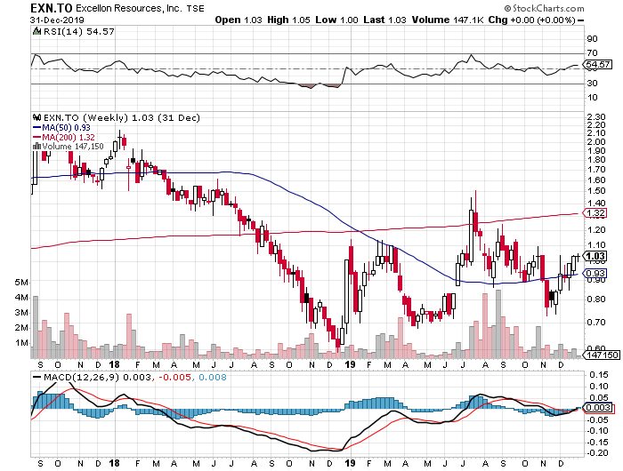
Task: Click the 1.32 MA(200) price tag on right axis
Action: 595,213
